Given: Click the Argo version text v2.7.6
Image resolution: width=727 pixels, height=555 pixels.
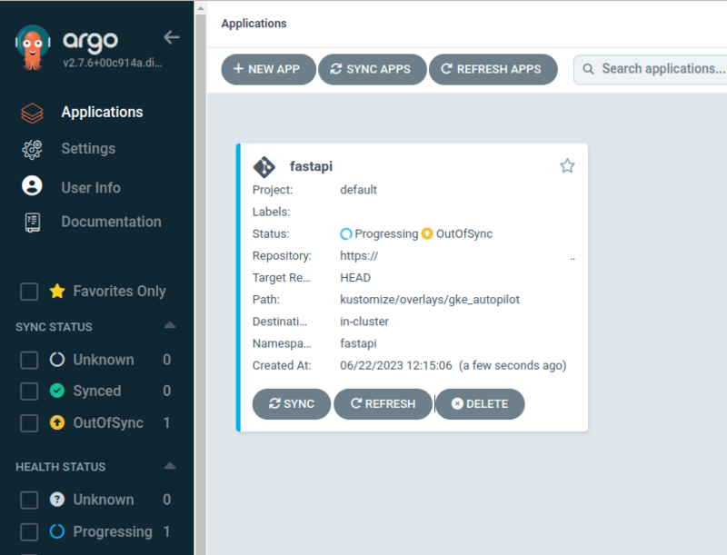Looking at the screenshot, I should tap(113, 63).
